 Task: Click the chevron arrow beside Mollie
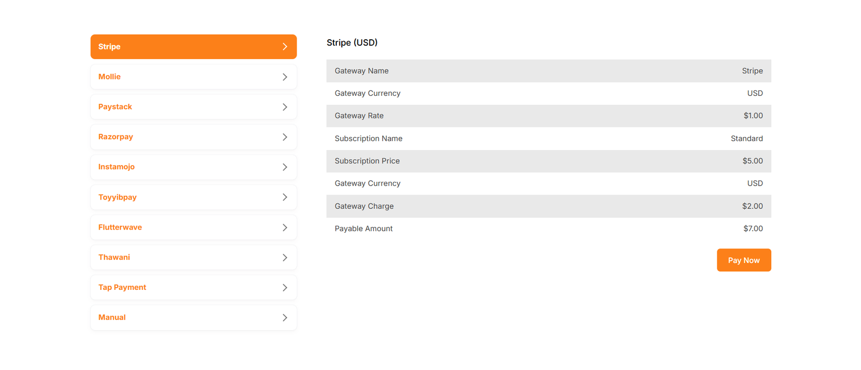coord(285,77)
